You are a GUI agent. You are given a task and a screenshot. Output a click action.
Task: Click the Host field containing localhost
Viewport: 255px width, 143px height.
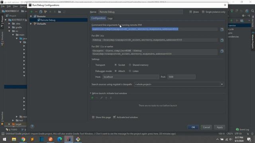[x=131, y=77]
